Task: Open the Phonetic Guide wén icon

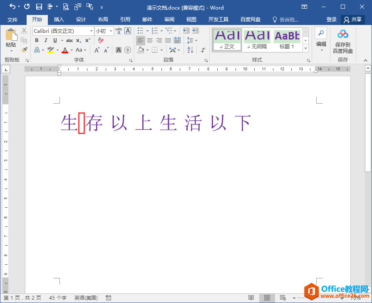Action: [x=119, y=31]
